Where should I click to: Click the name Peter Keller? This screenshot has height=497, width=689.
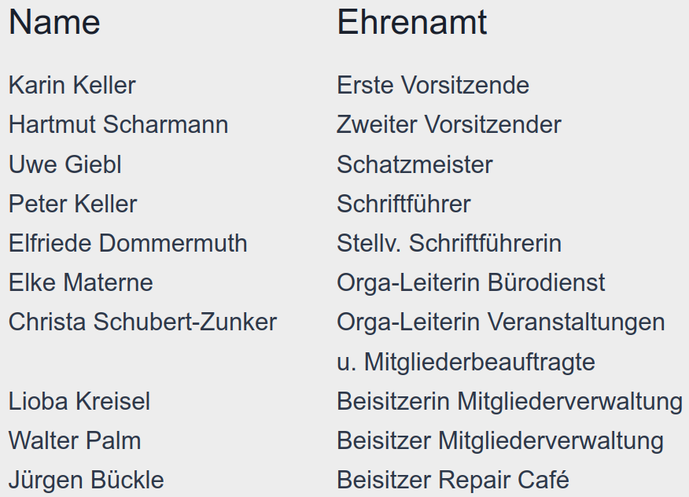(73, 204)
